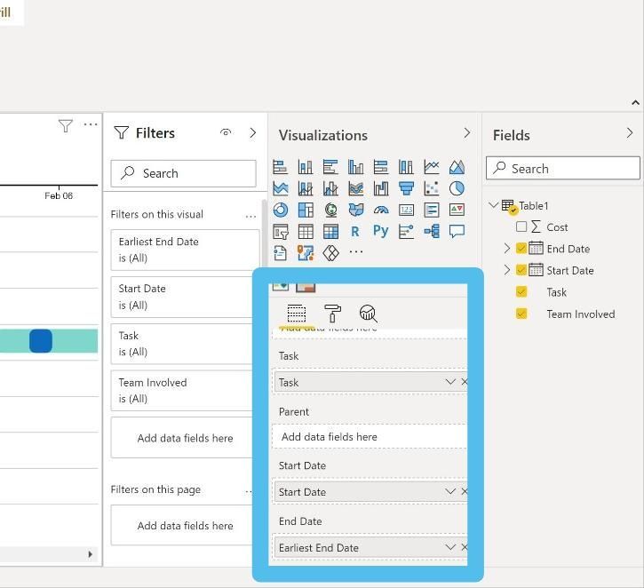
Task: Toggle the Filters pane eye icon
Action: coord(226,132)
